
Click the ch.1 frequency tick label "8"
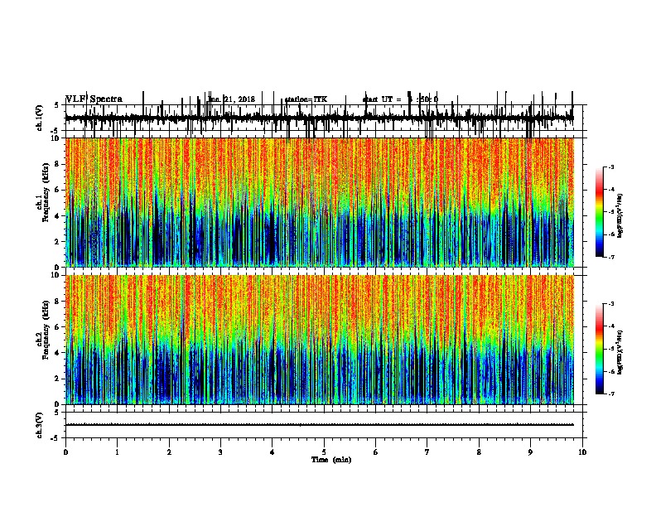[58, 164]
